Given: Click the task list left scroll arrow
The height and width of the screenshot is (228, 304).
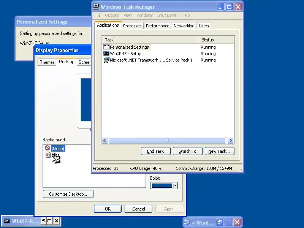Looking at the screenshot, I should click(x=105, y=141).
